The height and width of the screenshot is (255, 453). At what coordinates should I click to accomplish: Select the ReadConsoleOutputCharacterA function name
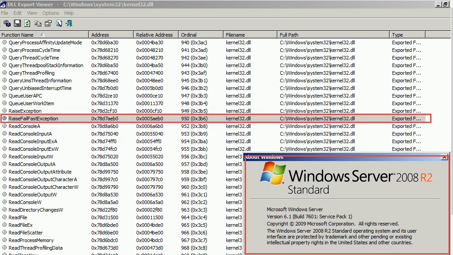click(x=43, y=179)
